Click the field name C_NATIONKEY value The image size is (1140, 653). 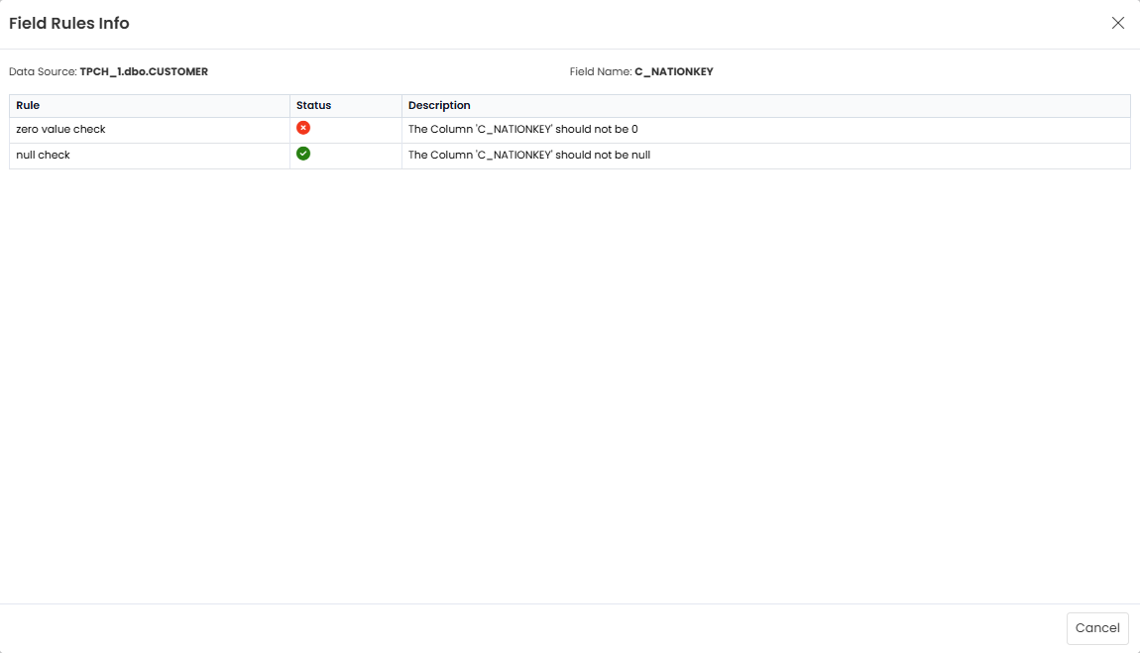[x=674, y=72]
